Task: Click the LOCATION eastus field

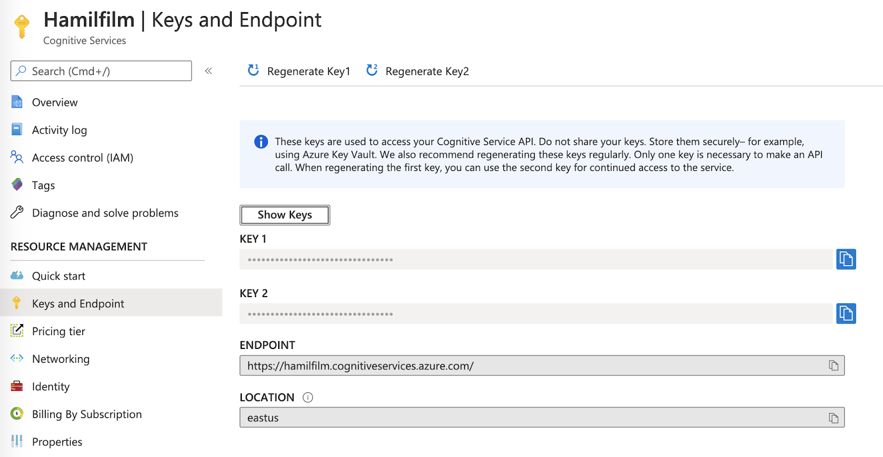Action: coord(542,418)
